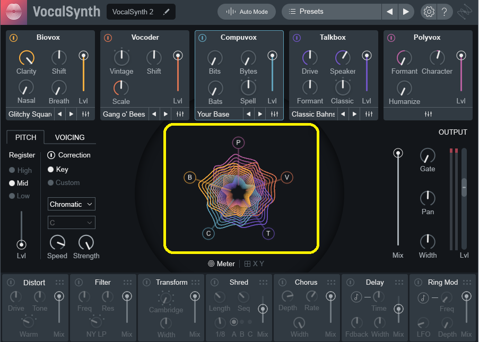The height and width of the screenshot is (342, 479).
Task: Click the PITCH Lvl slider handle
Action: (x=21, y=244)
